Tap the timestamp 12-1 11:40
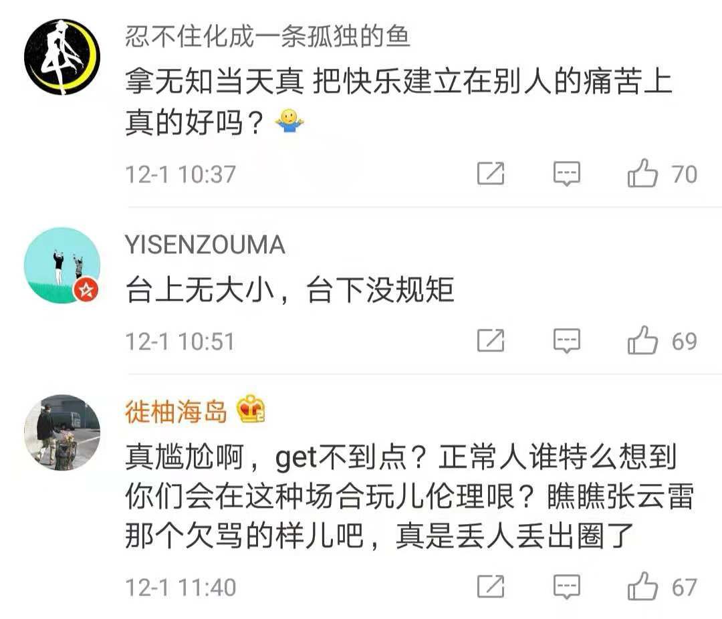This screenshot has width=722, height=619. 180,587
